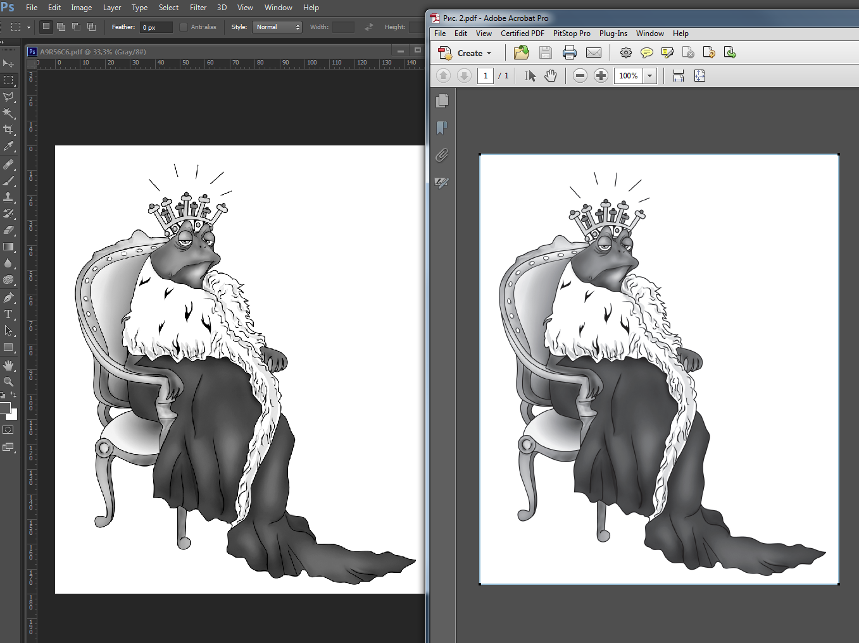Select the Eyedropper tool
Viewport: 859px width, 643px height.
click(x=8, y=146)
